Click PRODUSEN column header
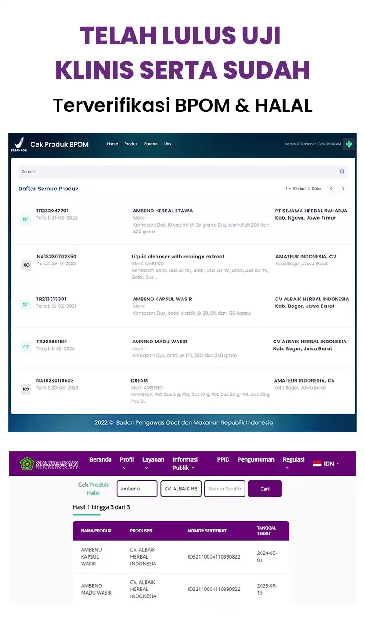 (141, 531)
